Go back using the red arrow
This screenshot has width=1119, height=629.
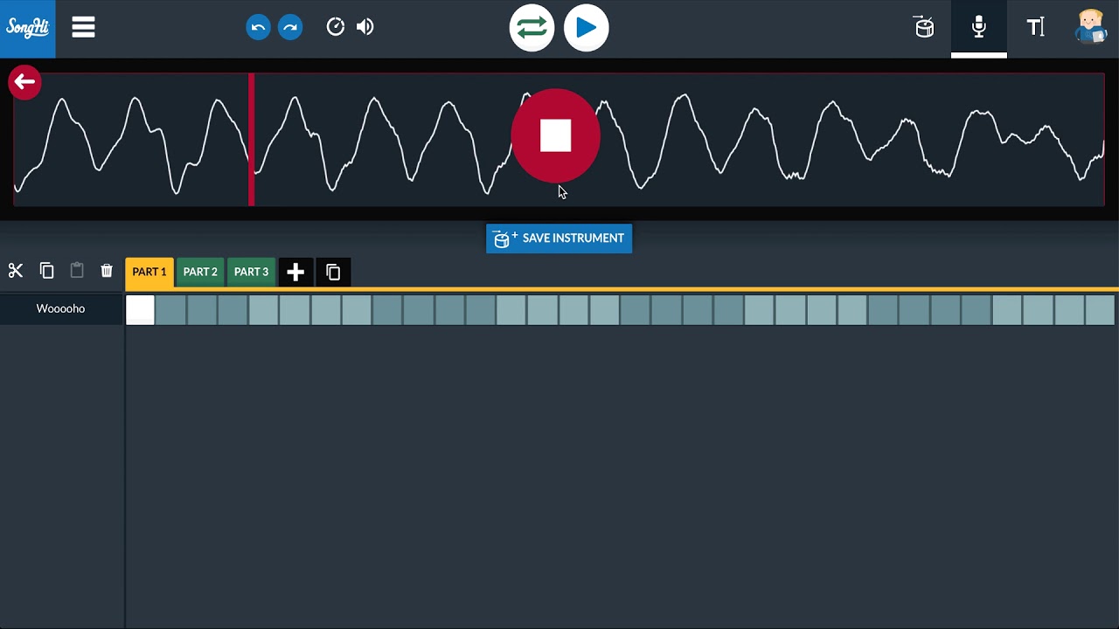click(24, 83)
